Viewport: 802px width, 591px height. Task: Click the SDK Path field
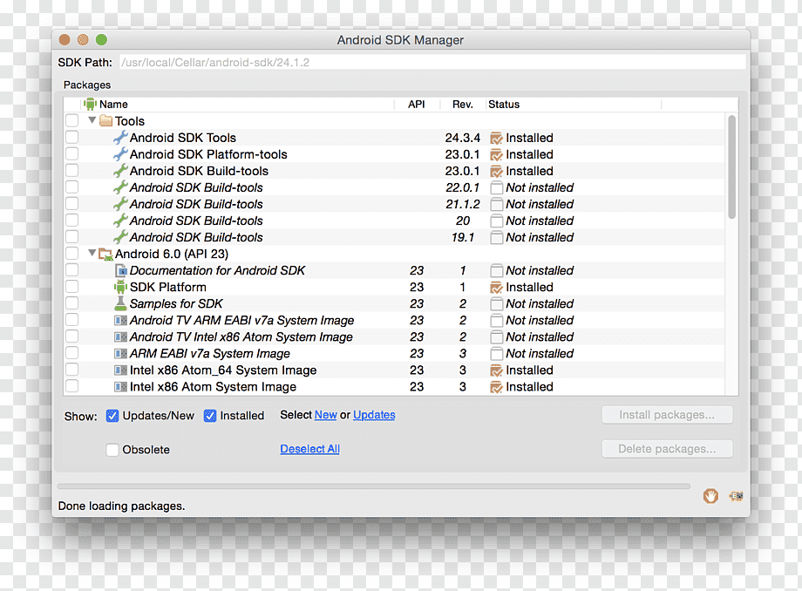tap(432, 63)
